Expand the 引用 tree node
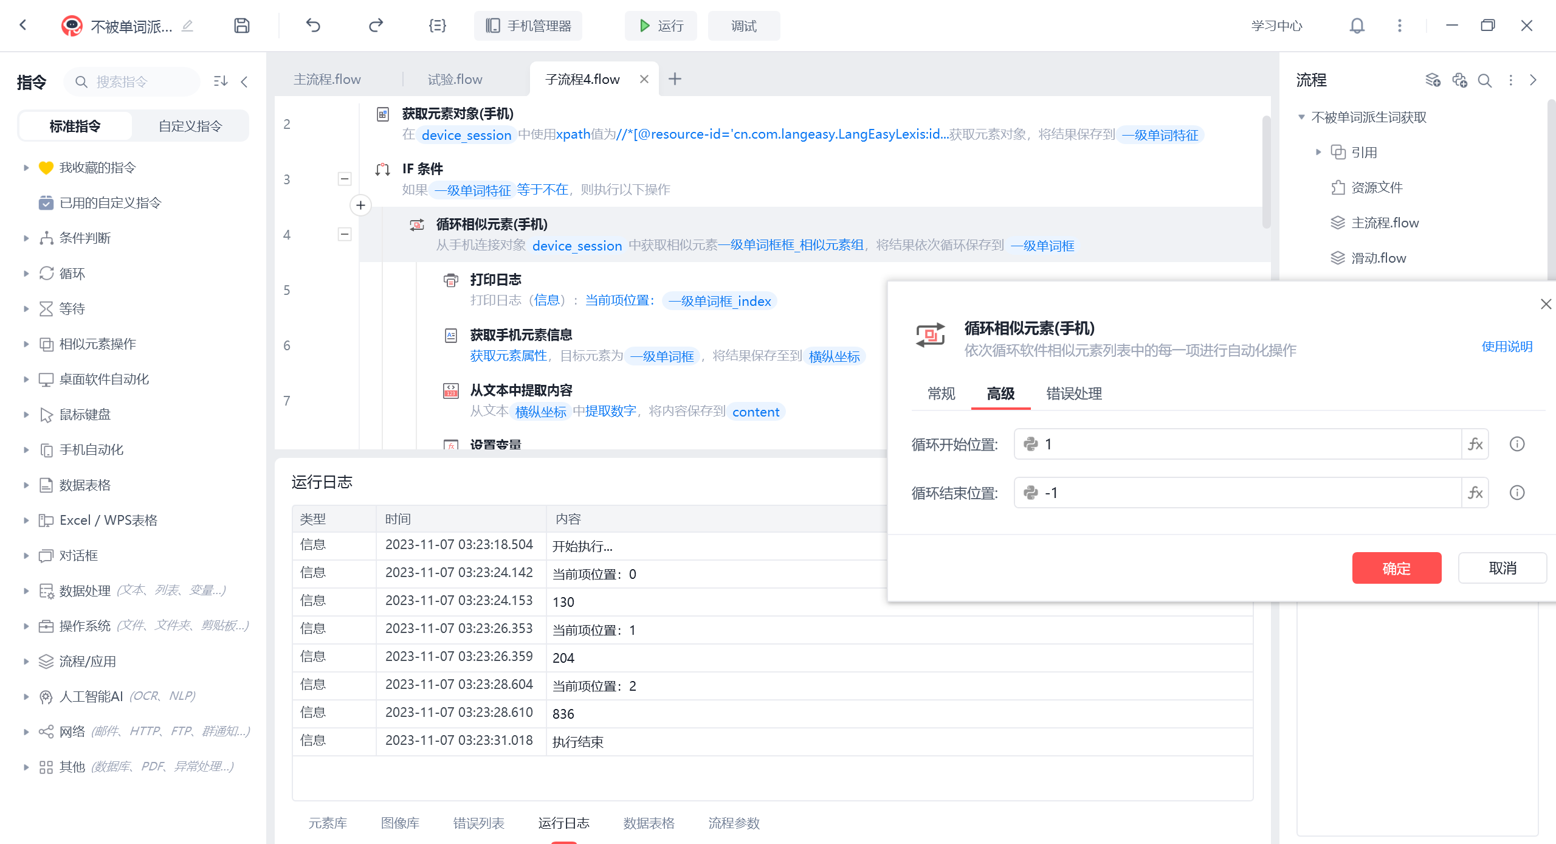 point(1318,152)
